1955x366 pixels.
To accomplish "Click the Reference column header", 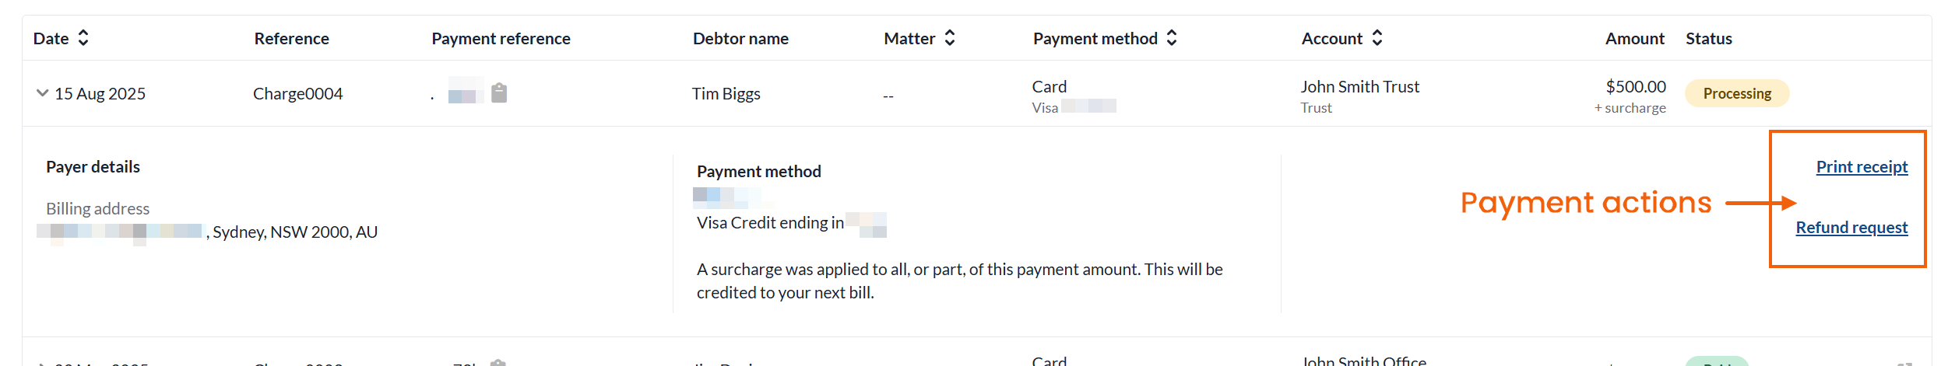I will point(291,39).
